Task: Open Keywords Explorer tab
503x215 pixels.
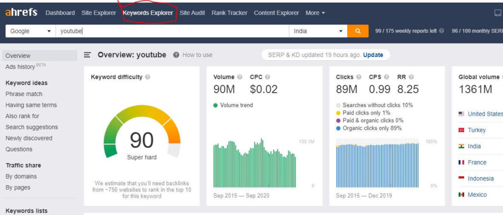Action: coord(148,13)
